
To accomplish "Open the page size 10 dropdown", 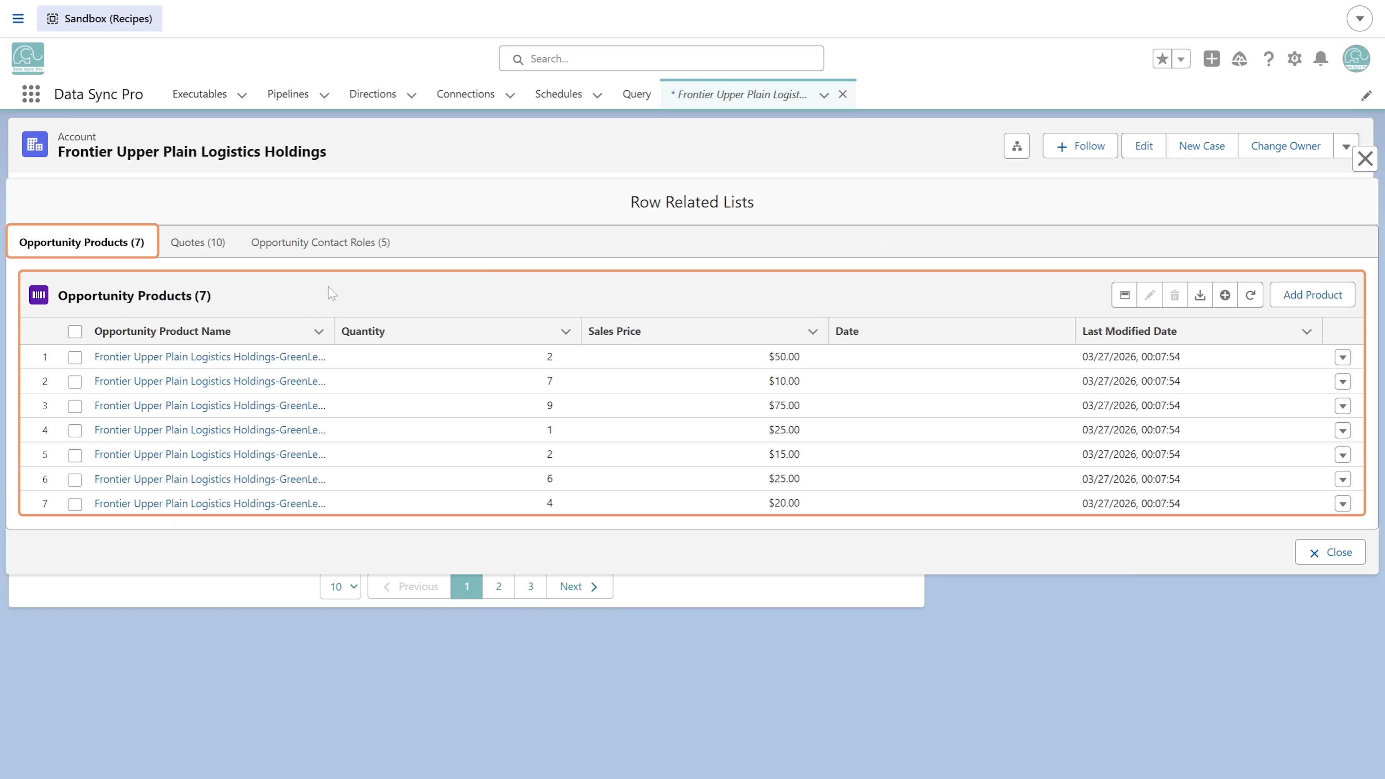I will click(340, 586).
